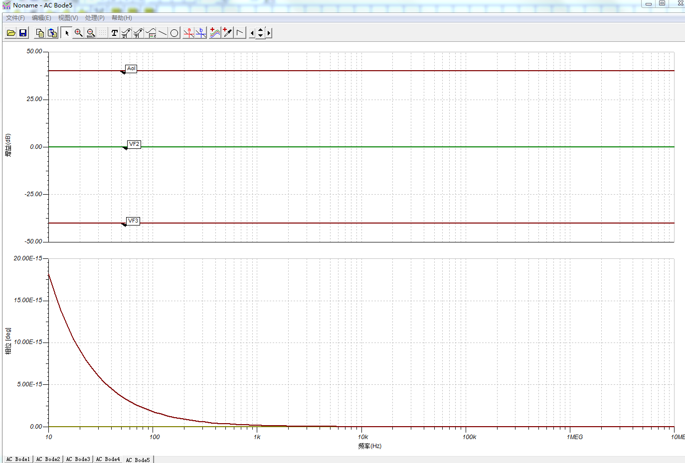Open a diagram file with the folder icon
Image resolution: width=685 pixels, height=463 pixels.
(x=11, y=33)
